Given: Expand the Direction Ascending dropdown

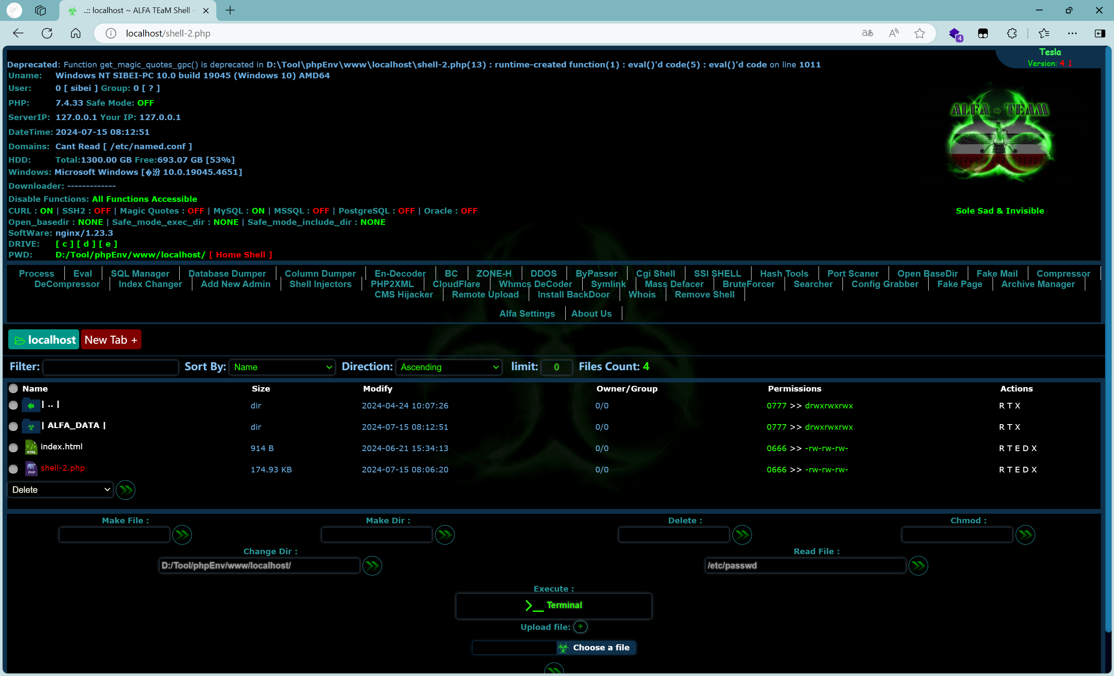Looking at the screenshot, I should [x=449, y=367].
